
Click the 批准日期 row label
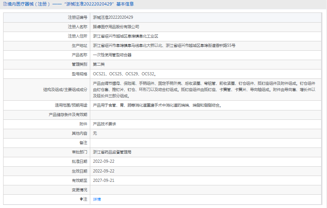point(79,162)
